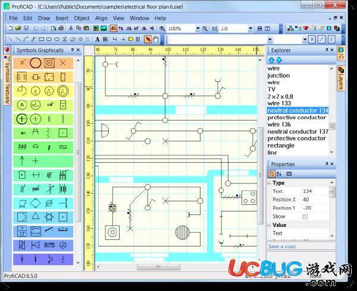Open Print Preview from the toolbar

click(x=54, y=29)
